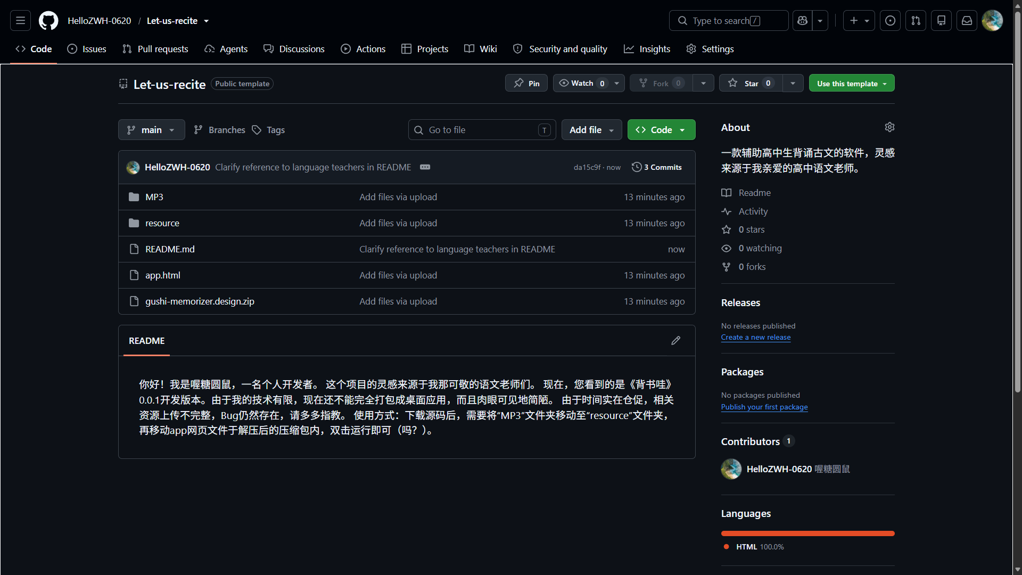
Task: Open the global navigation hamburger menu
Action: (20, 21)
